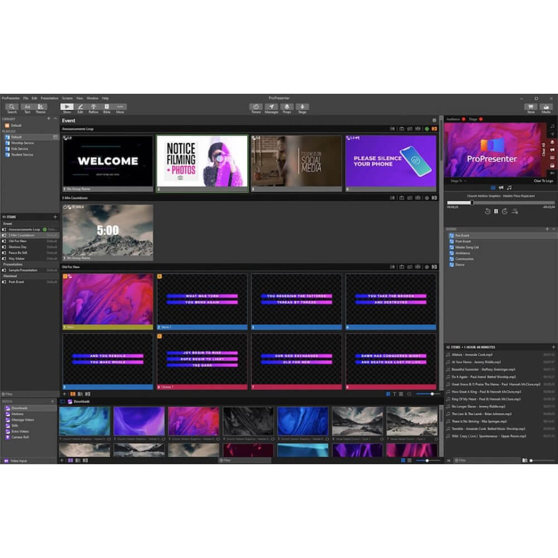Toggle the Stage output indicator
This screenshot has width=558, height=558.
(481, 119)
